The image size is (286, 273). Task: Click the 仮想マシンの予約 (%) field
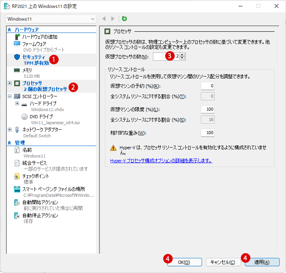point(208,86)
